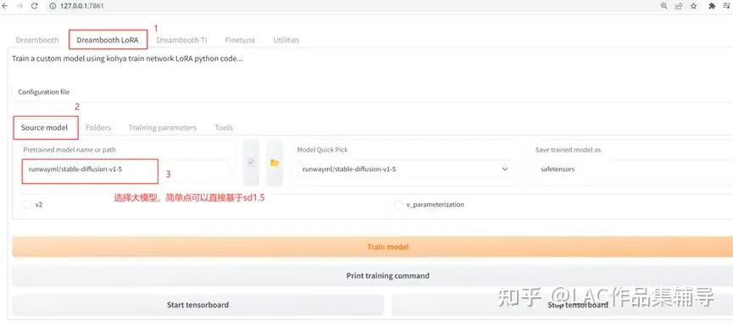Screen dimensions: 733x326
Task: Click the site info icon beside the address
Action: coord(53,6)
